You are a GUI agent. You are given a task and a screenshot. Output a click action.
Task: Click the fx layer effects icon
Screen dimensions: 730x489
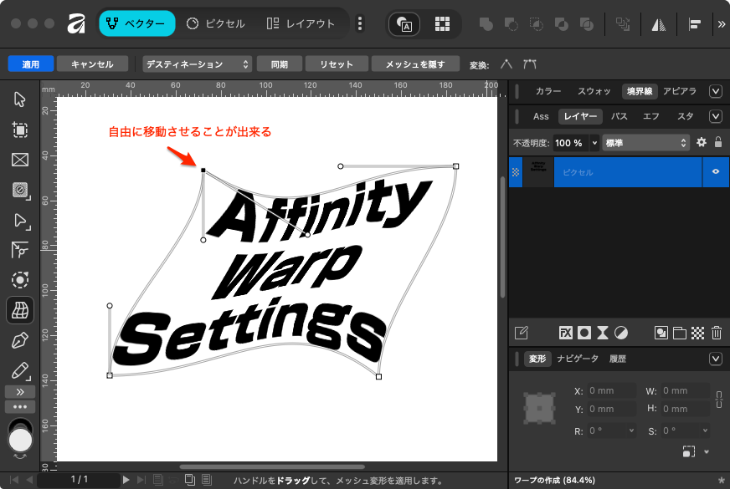click(565, 333)
